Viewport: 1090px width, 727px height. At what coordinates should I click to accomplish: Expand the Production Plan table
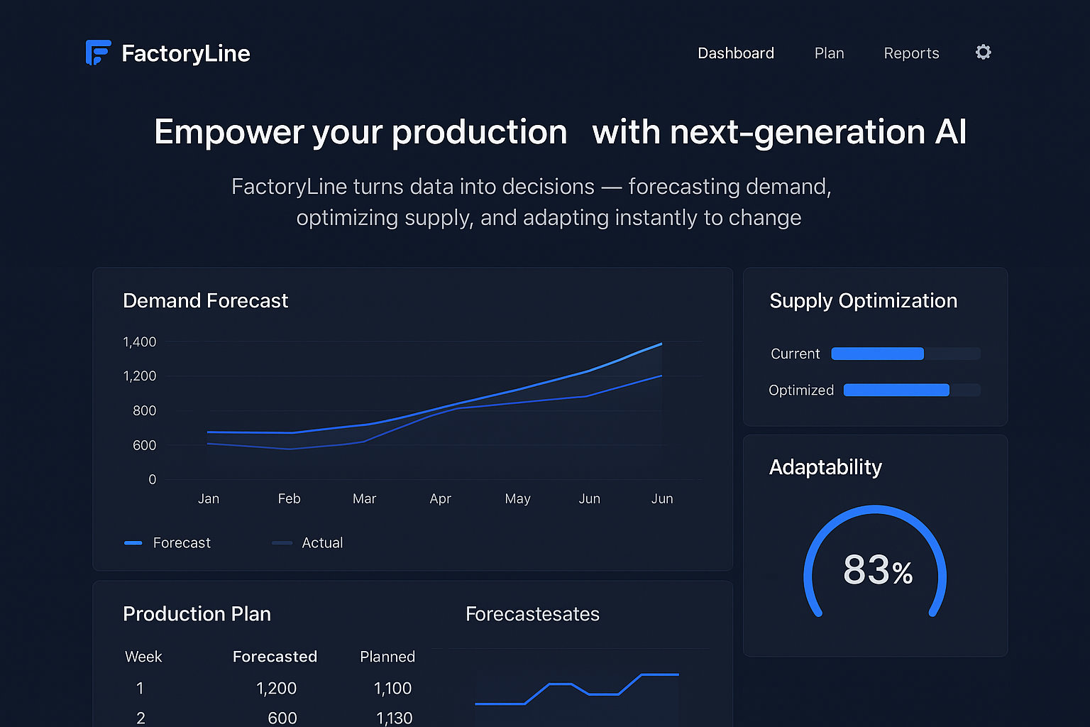[x=197, y=613]
